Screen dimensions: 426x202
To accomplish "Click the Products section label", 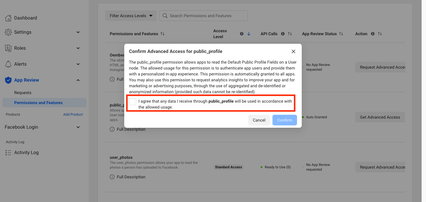I will (13, 114).
